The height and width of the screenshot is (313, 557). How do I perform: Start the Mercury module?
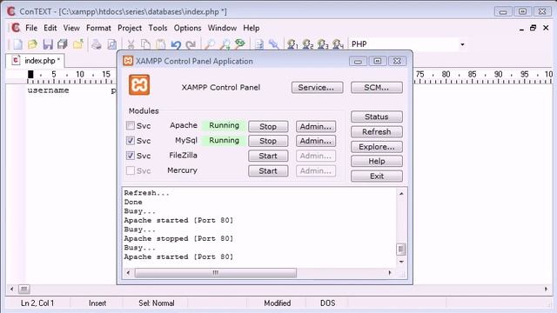tap(268, 171)
